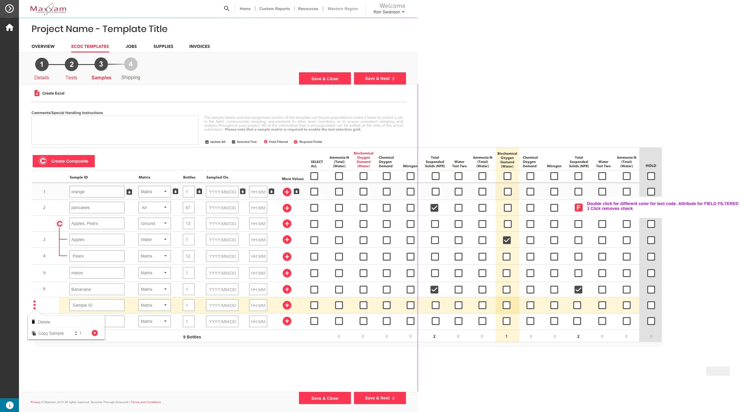Image resolution: width=745 pixels, height=412 pixels.
Task: Open the Ground matrix dropdown for Apples, Pears
Action: (x=154, y=223)
